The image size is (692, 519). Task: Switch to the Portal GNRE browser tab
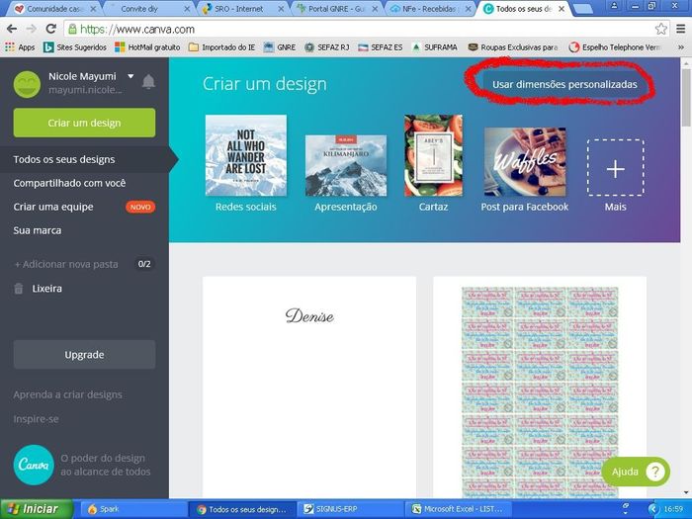pos(335,8)
